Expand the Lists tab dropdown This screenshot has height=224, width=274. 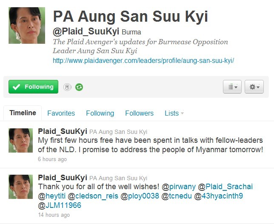tap(174, 113)
